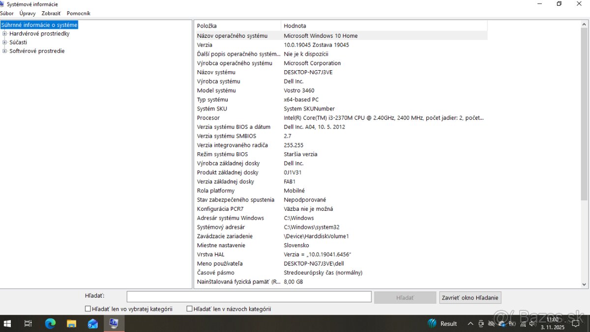Click the 'Zavrieť okno Hľadanie' button
Viewport: 590px width, 332px height.
(x=470, y=297)
